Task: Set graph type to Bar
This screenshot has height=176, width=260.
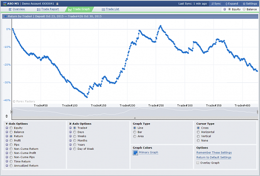Action: (x=135, y=132)
